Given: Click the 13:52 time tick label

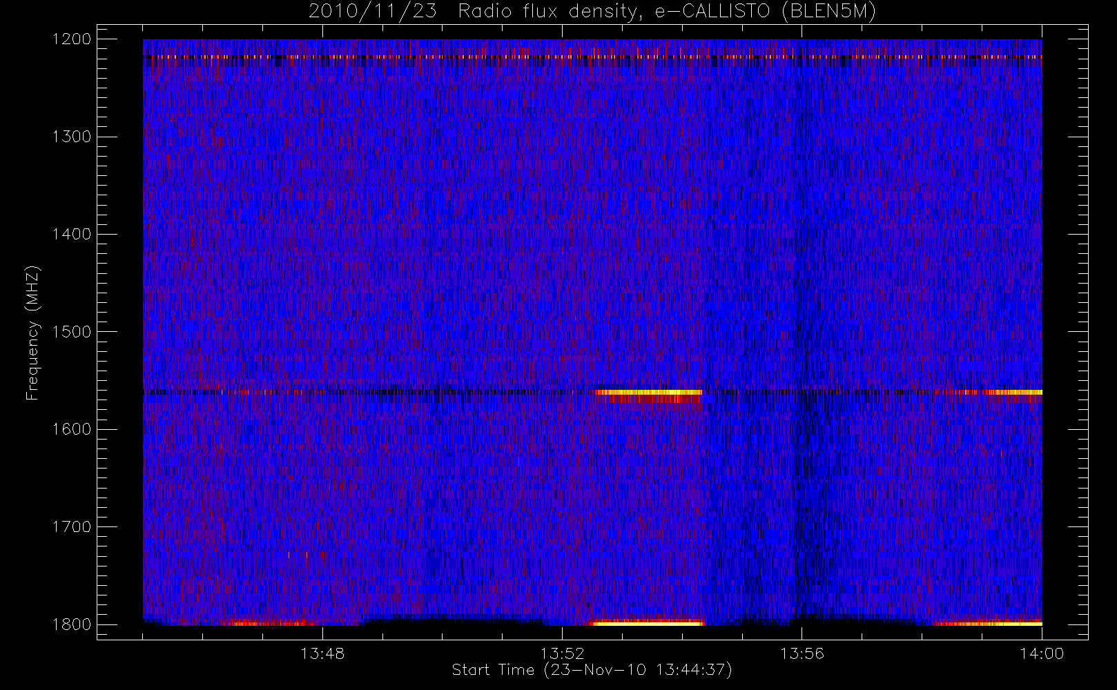Looking at the screenshot, I should point(562,653).
